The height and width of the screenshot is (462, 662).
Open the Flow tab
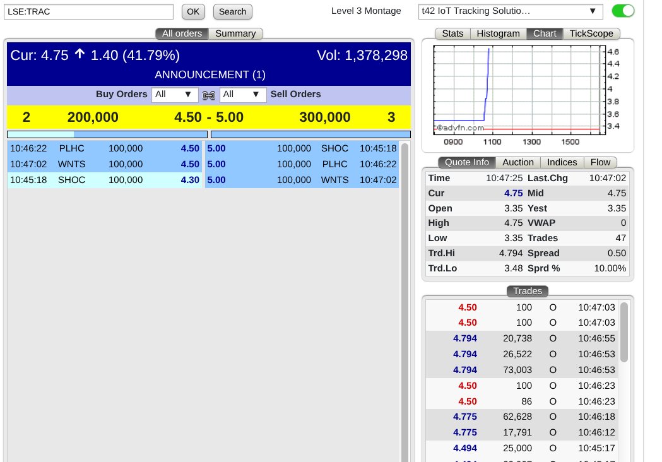pyautogui.click(x=600, y=162)
